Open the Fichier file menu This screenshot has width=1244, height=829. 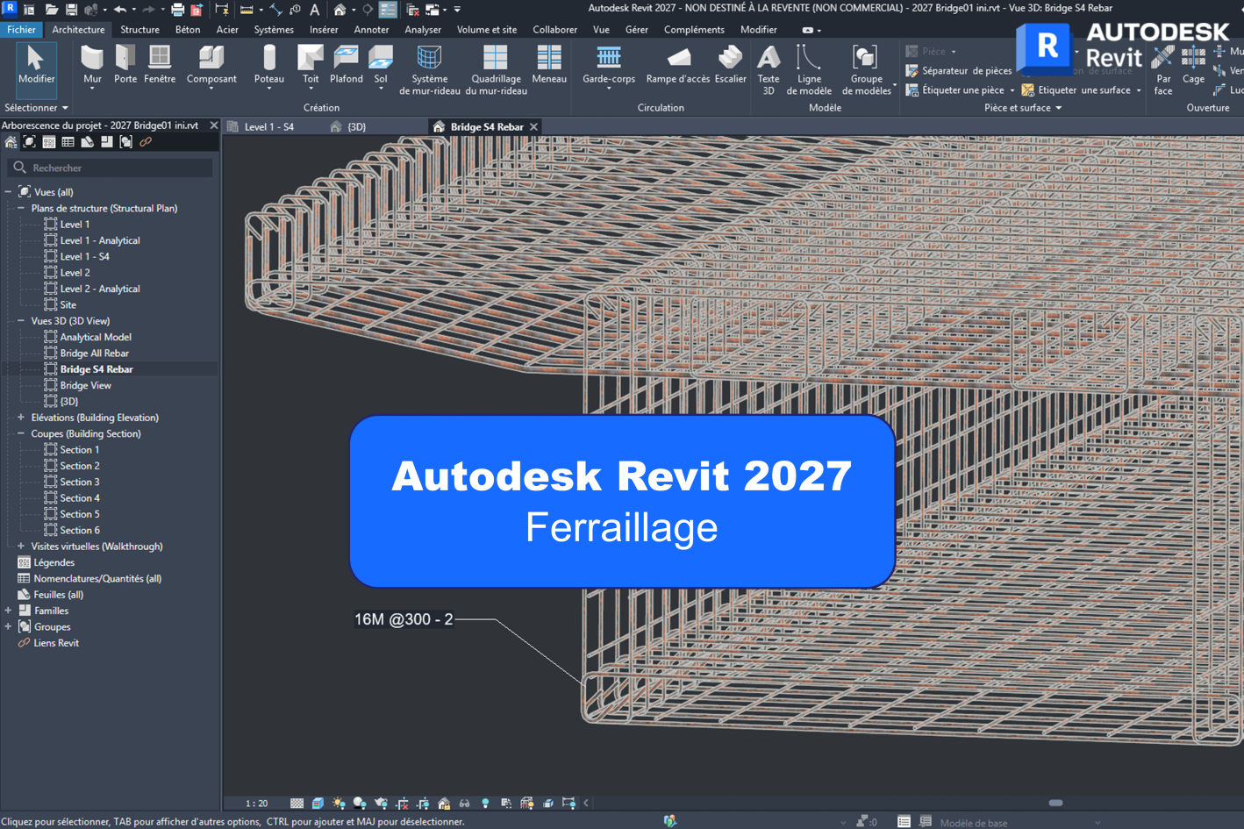[x=21, y=30]
